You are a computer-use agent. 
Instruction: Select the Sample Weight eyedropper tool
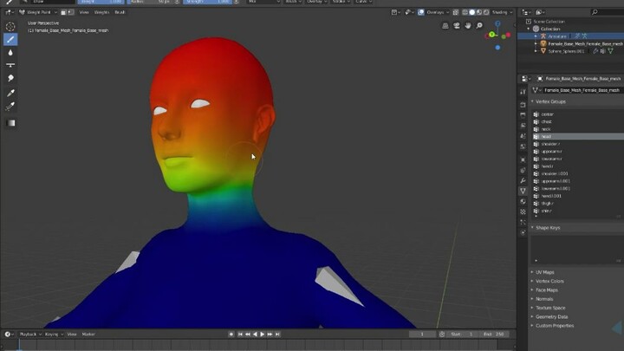(10, 93)
